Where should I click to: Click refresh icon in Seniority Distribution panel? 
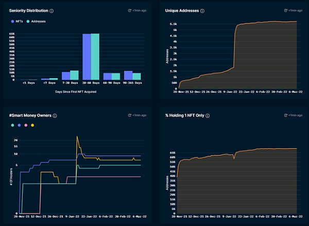pos(129,10)
